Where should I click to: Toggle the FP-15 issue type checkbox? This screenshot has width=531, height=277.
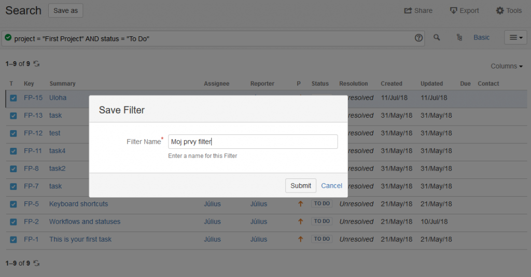(x=13, y=98)
